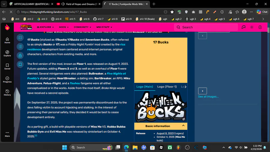
Task: Click the taskbar Search box
Action: [x=91, y=147]
